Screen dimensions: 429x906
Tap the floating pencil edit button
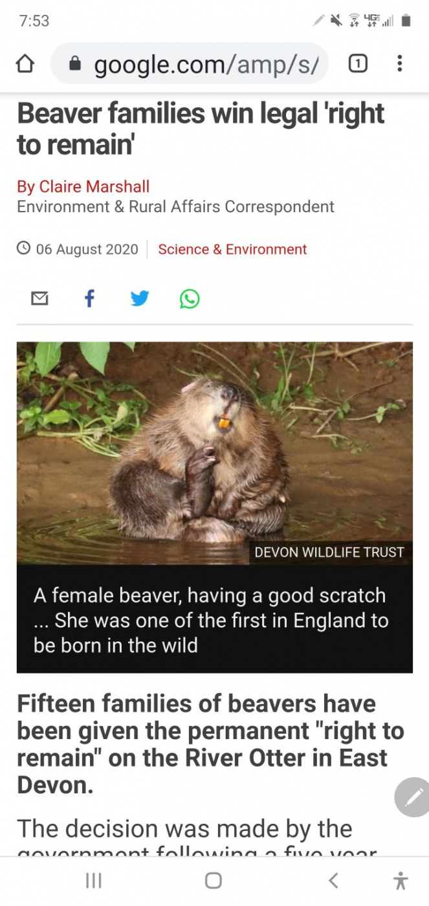(x=412, y=798)
